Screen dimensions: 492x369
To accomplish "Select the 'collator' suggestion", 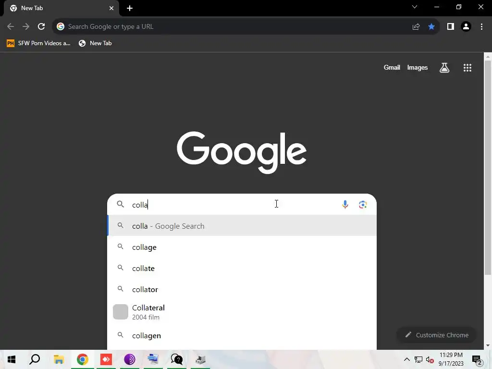I will point(242,289).
